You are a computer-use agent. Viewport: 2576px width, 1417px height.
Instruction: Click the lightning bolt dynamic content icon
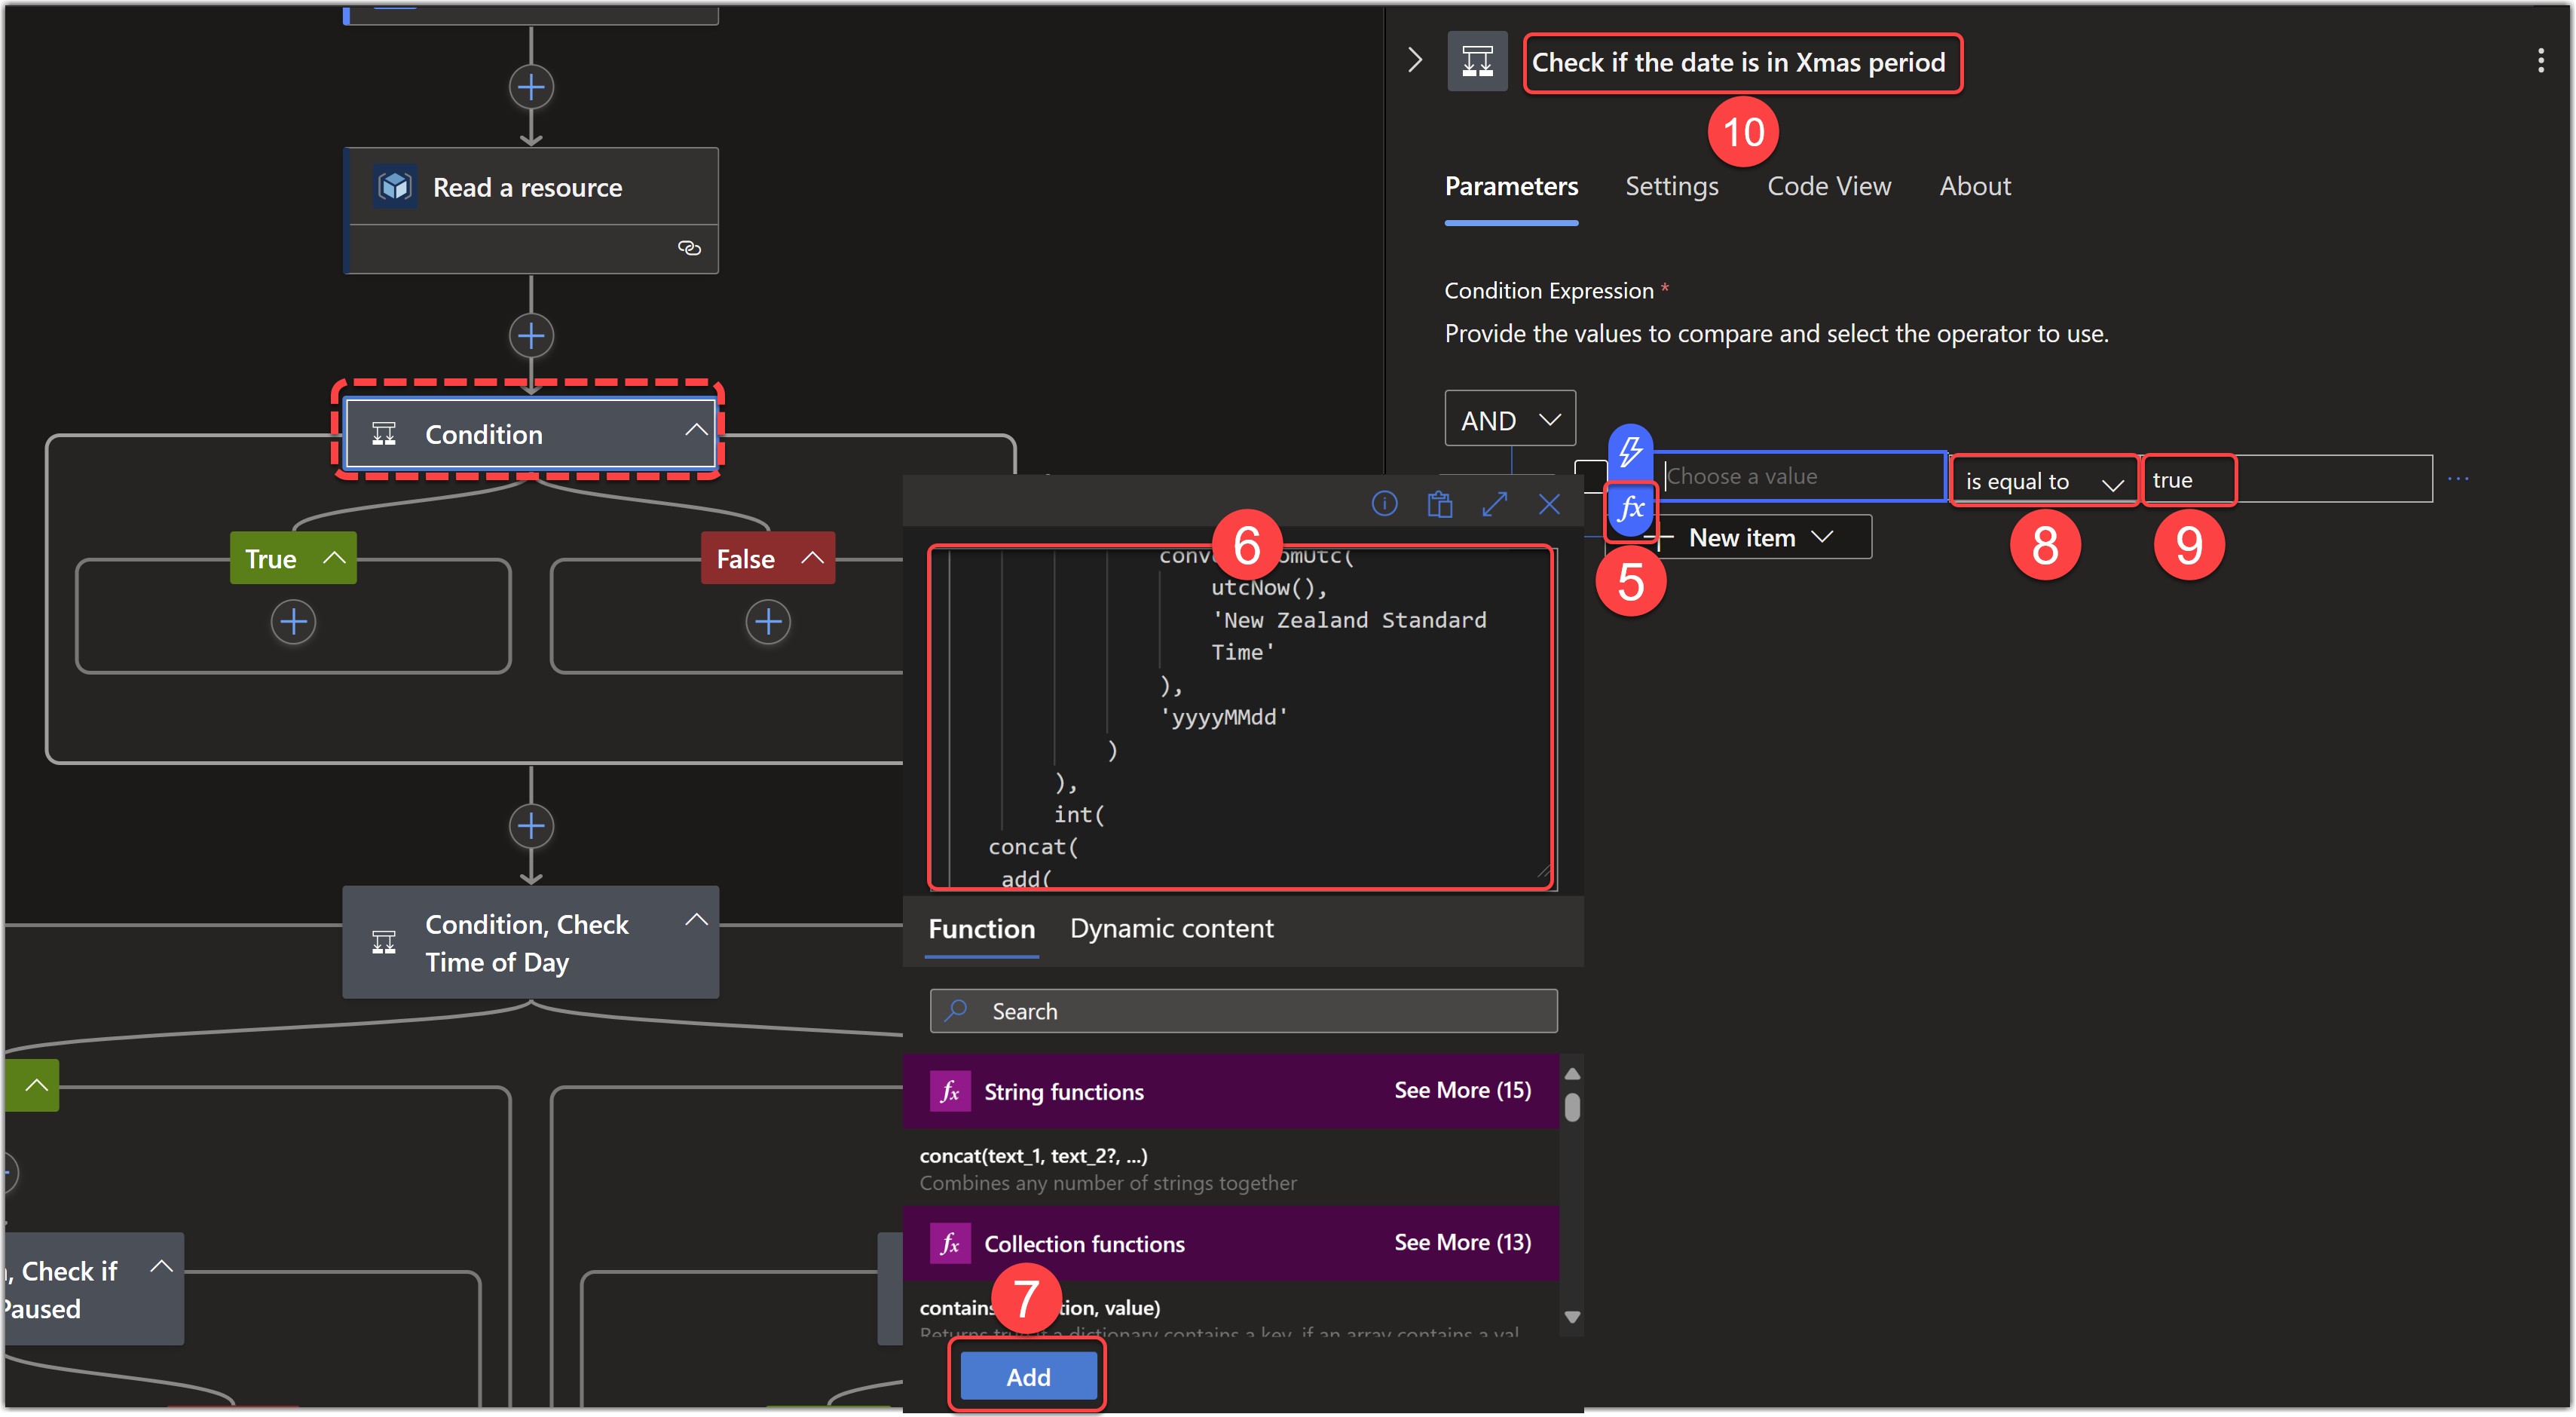click(1630, 451)
